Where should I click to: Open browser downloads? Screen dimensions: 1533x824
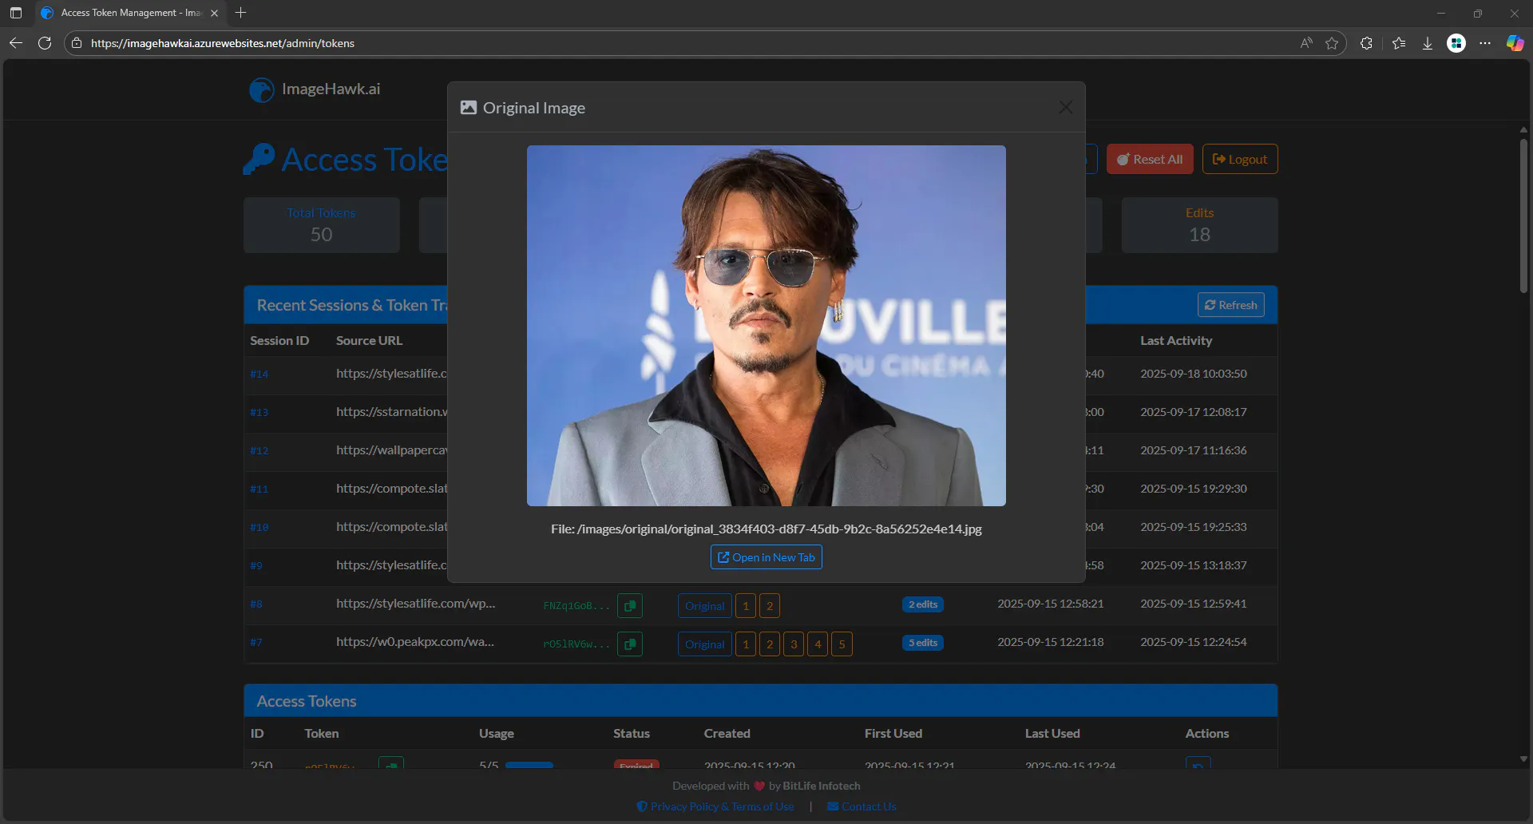click(1428, 43)
